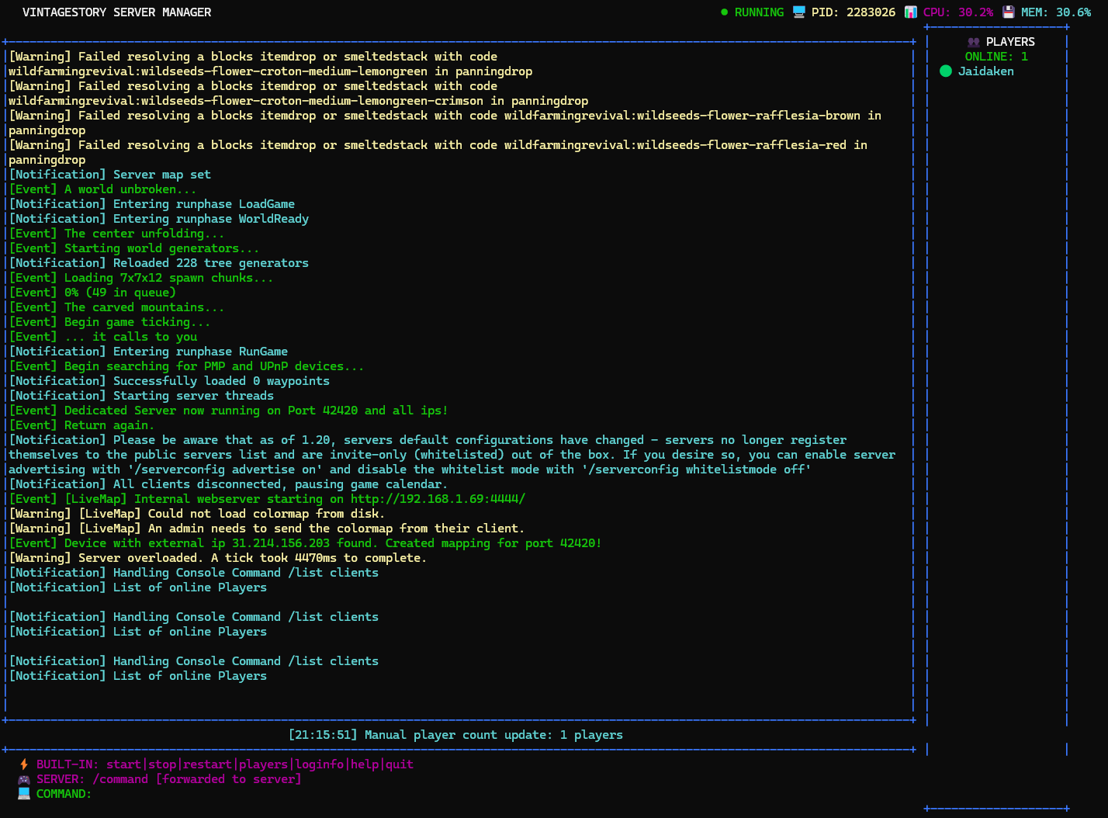Image resolution: width=1108 pixels, height=818 pixels.
Task: Click the green RUNNING status dot
Action: 724,12
